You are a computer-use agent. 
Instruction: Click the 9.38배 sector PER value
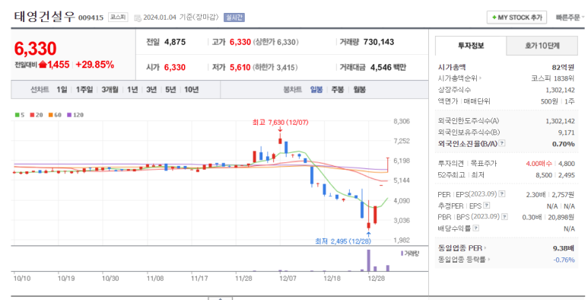pos(564,248)
